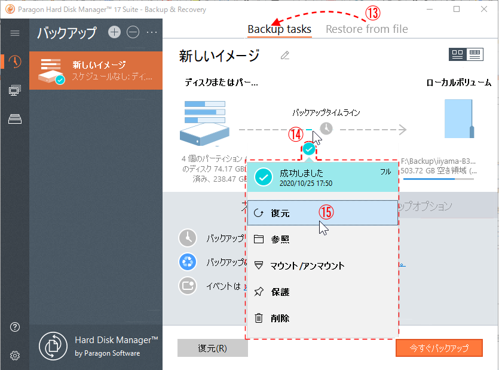Screen dimensions: 499x370
Task: Click the stacked drive icon in sidebar
Action: pos(15,119)
